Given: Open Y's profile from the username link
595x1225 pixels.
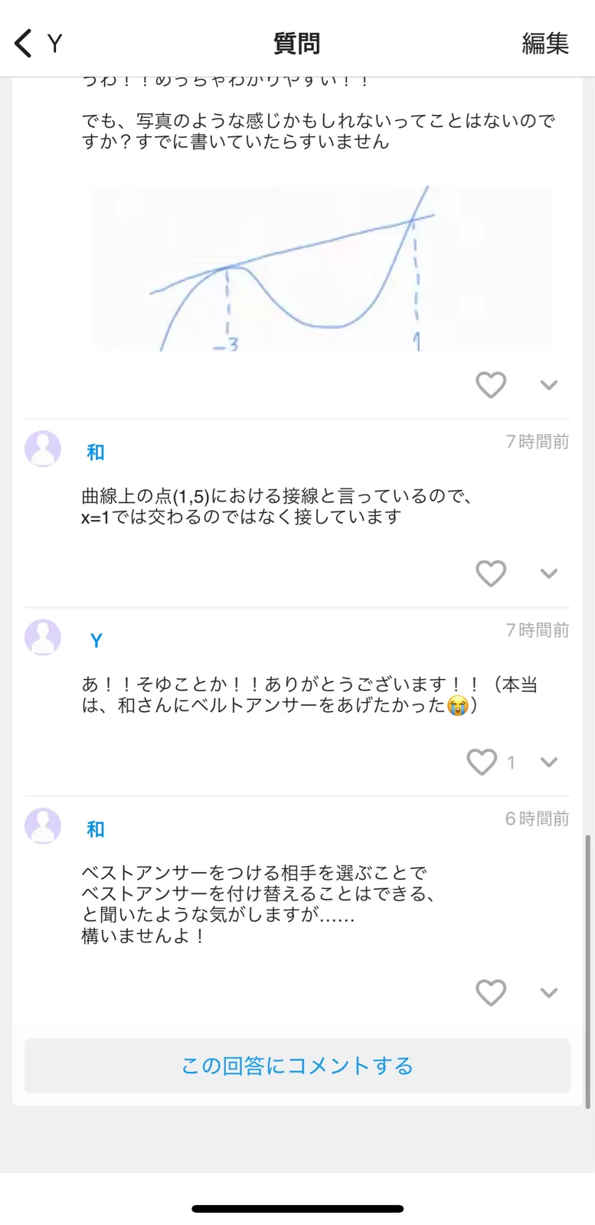Looking at the screenshot, I should tap(96, 641).
